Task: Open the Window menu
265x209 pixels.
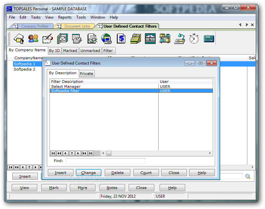Action: [x=98, y=17]
